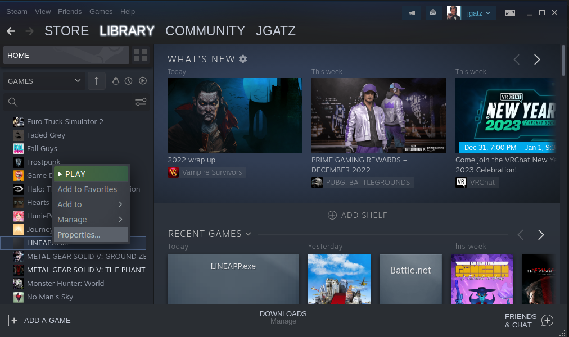The height and width of the screenshot is (337, 569).
Task: Show next What's New items arrow
Action: pyautogui.click(x=537, y=60)
